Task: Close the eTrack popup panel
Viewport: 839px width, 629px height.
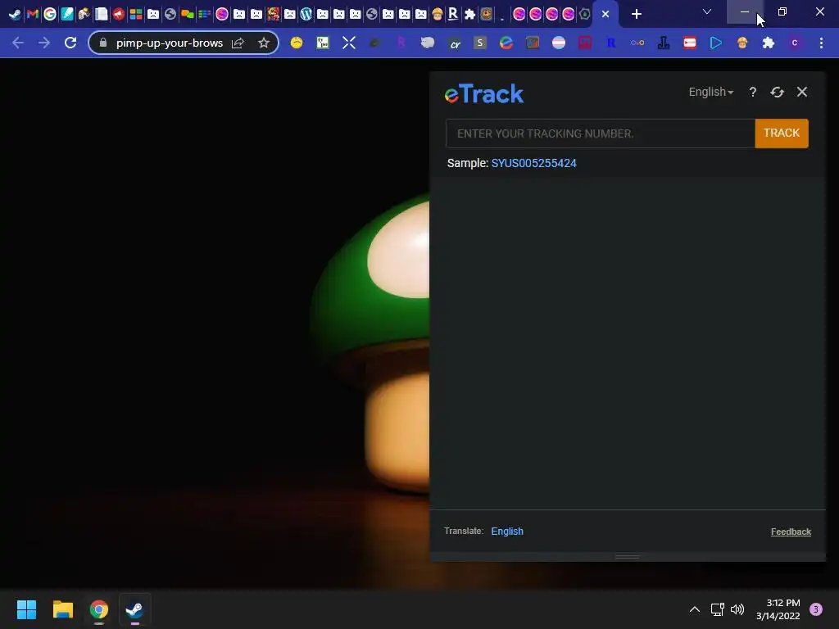Action: pos(801,92)
